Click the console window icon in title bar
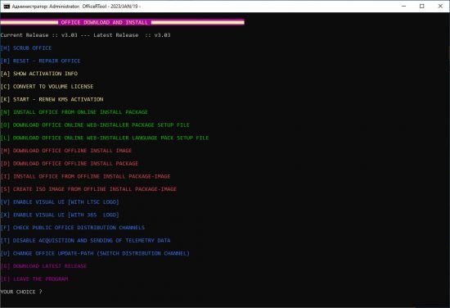The height and width of the screenshot is (308, 450). click(x=7, y=7)
